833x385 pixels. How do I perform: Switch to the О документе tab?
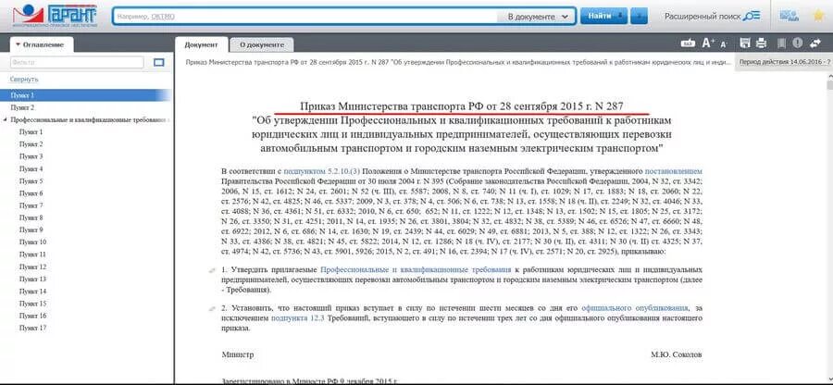261,45
